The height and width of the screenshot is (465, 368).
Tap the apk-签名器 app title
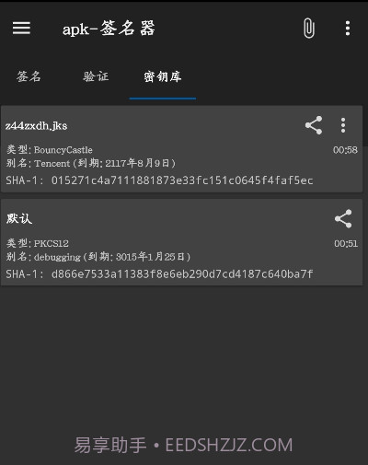(x=109, y=29)
